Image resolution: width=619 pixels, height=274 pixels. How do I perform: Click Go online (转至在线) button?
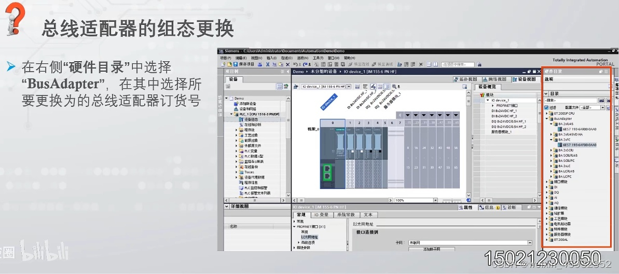(359, 64)
